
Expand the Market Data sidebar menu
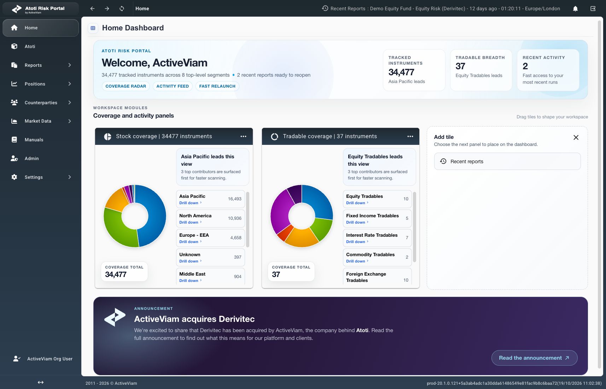coord(70,121)
